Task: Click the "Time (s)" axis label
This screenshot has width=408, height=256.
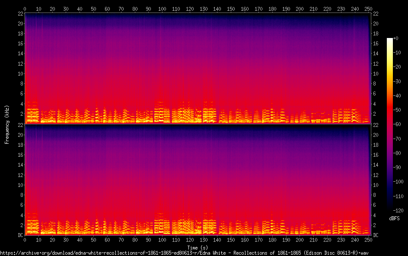Action: [x=198, y=248]
